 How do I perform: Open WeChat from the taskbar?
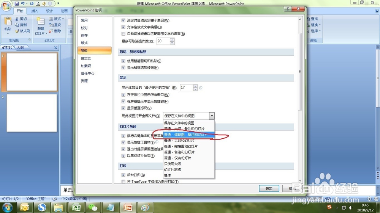click(x=93, y=207)
